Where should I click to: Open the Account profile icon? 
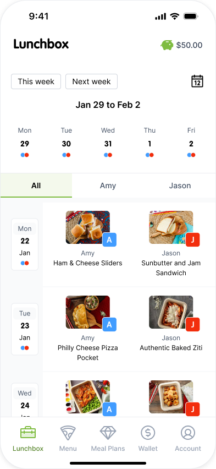pyautogui.click(x=188, y=433)
